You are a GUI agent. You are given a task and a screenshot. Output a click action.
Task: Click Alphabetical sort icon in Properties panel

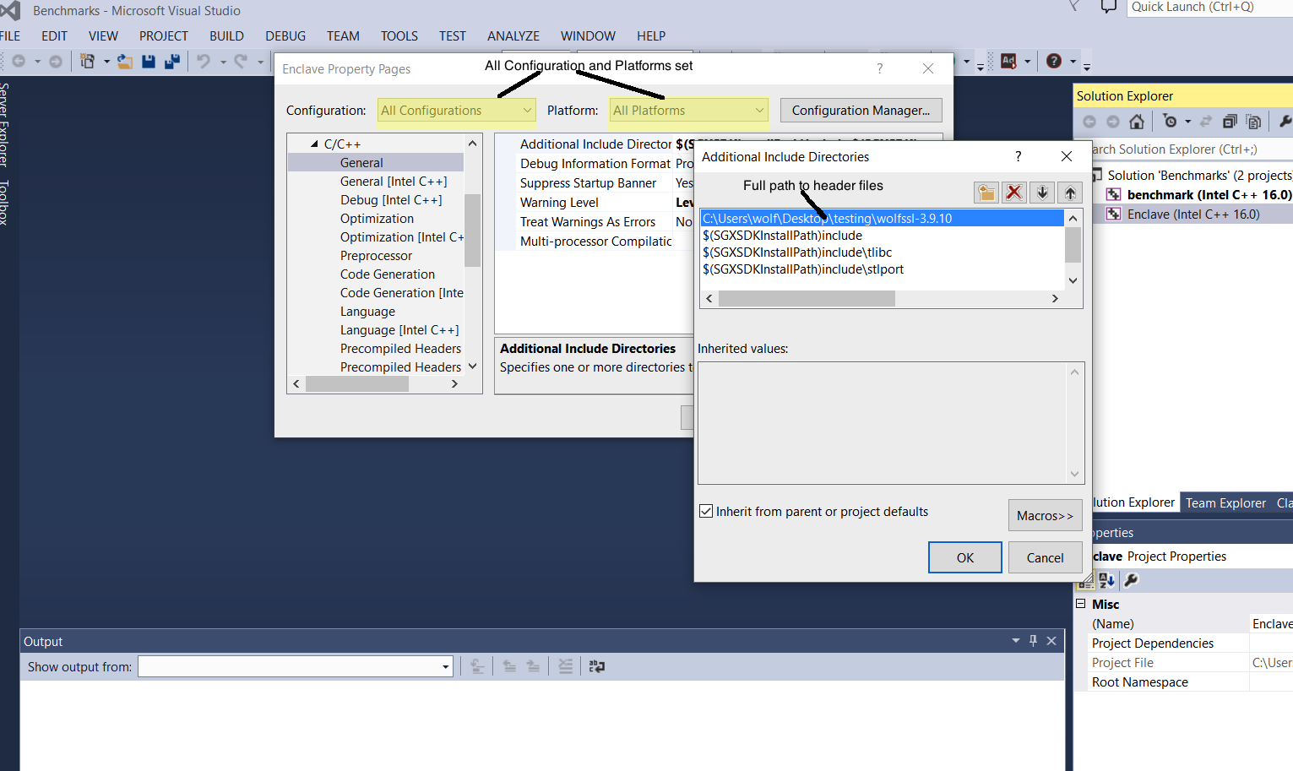1106,580
